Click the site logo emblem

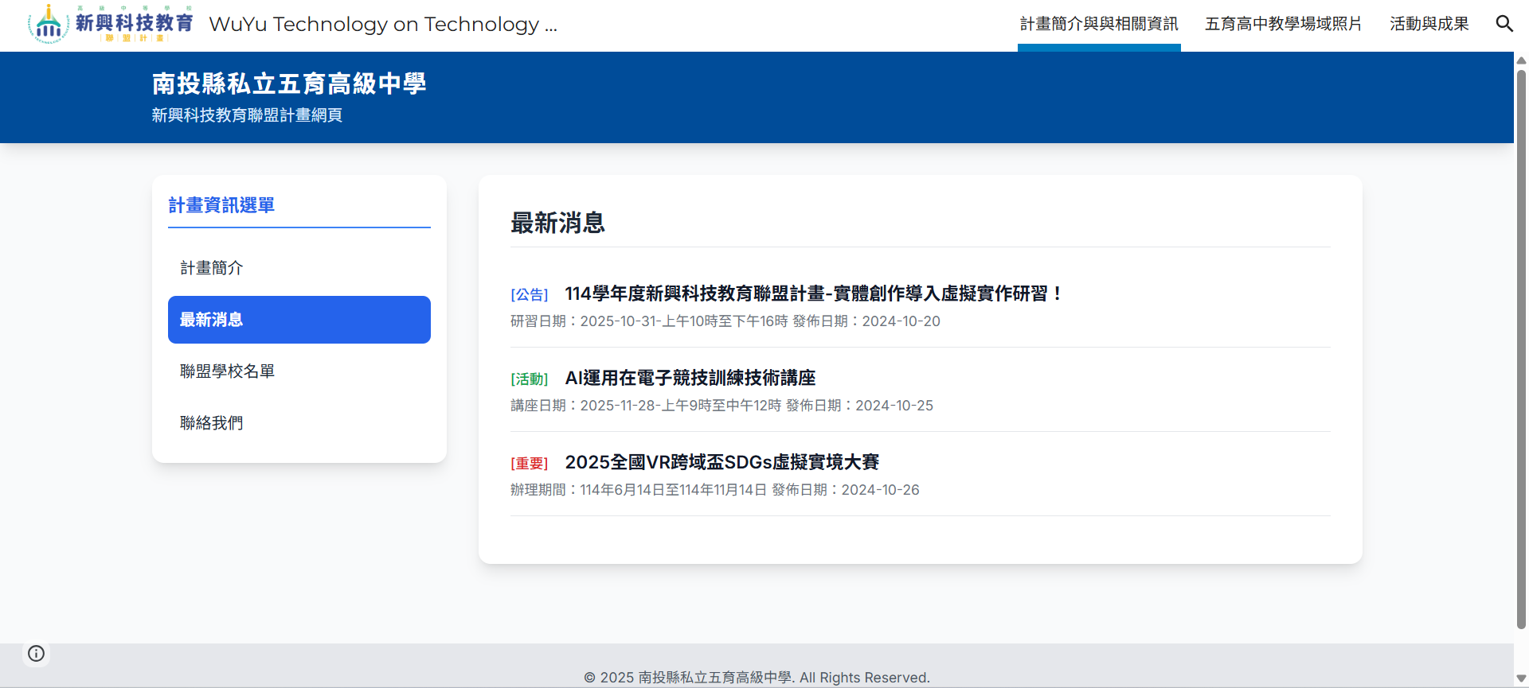point(48,24)
